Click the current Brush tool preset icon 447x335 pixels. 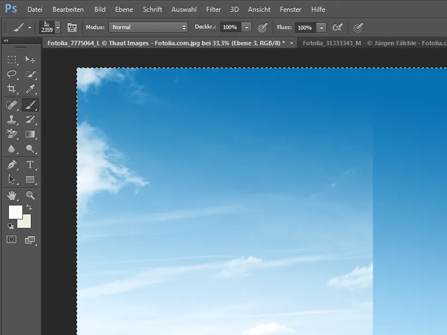click(x=18, y=27)
